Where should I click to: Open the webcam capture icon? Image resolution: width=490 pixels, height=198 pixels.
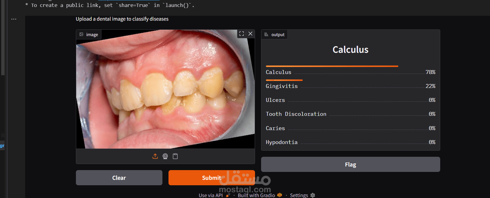[x=165, y=156]
